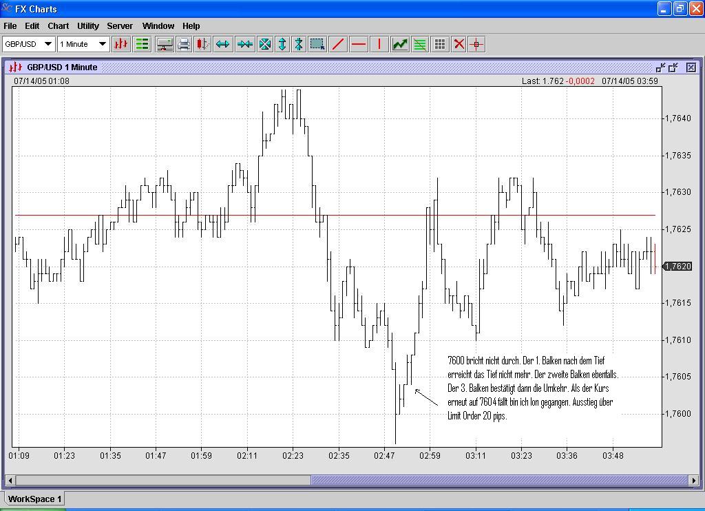The image size is (705, 511).
Task: Open the Chart menu
Action: click(58, 25)
